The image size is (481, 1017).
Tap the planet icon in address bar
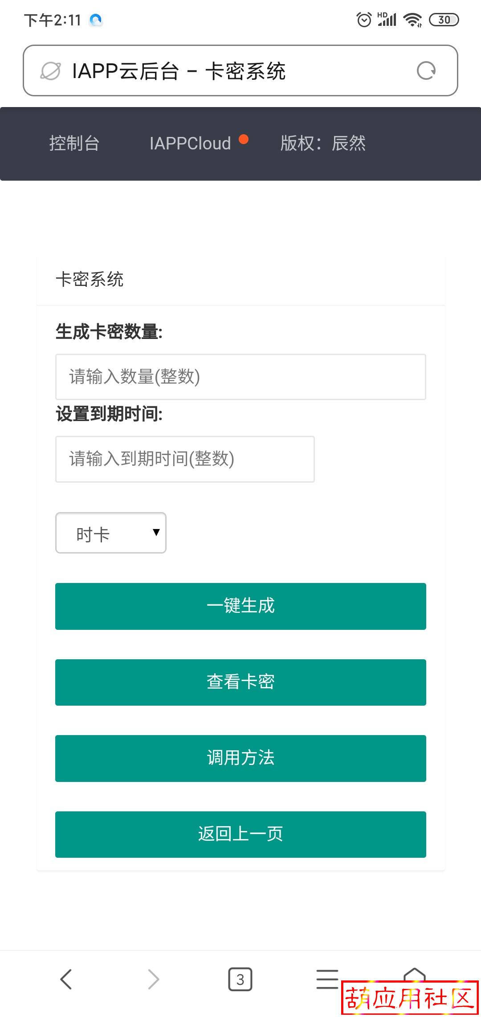tap(50, 71)
